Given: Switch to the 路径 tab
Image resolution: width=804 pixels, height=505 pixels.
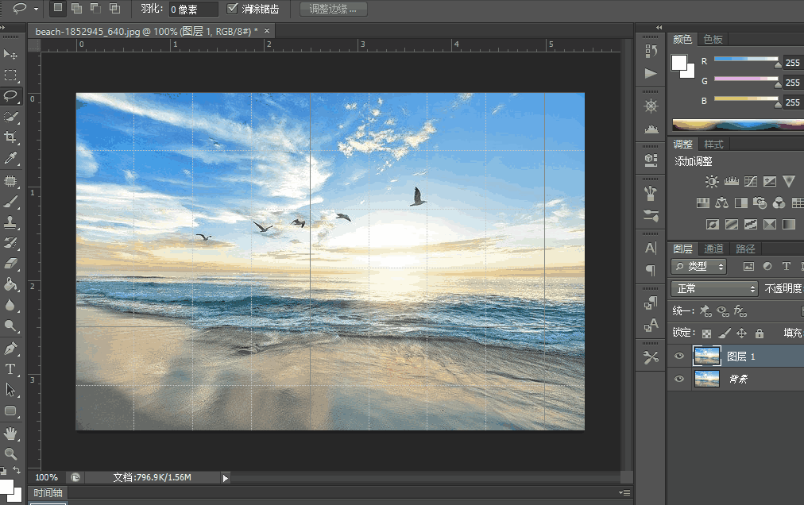Looking at the screenshot, I should point(745,249).
